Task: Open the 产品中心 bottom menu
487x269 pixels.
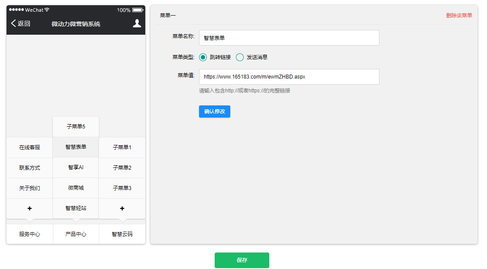Action: click(76, 234)
